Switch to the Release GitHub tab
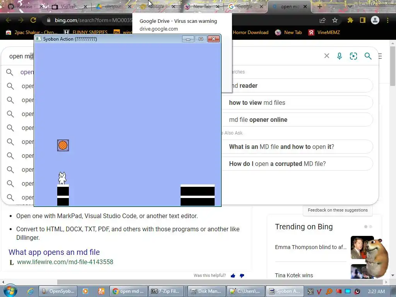 24,7
